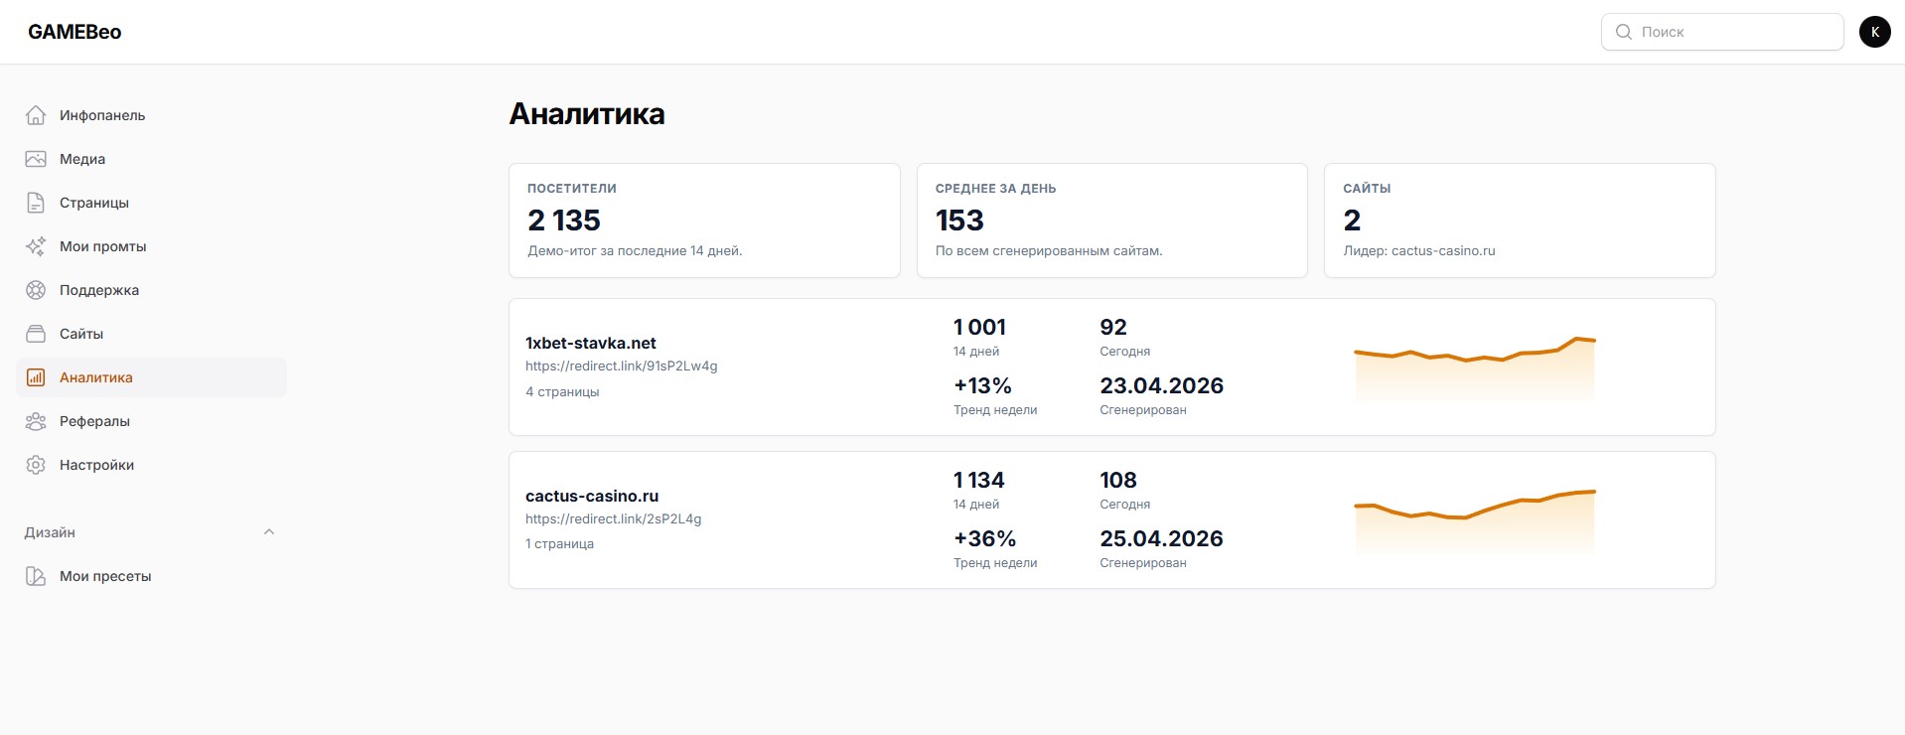The height and width of the screenshot is (735, 1905).
Task: Open the Страницы menu item
Action: pos(151,203)
